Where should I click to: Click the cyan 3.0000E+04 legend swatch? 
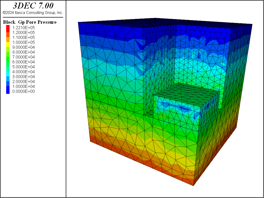pos(8,74)
